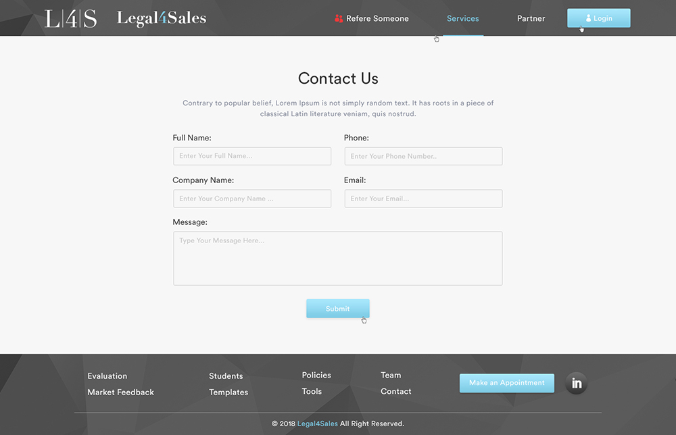The image size is (676, 435).
Task: Open the Evaluation footer link
Action: click(107, 376)
